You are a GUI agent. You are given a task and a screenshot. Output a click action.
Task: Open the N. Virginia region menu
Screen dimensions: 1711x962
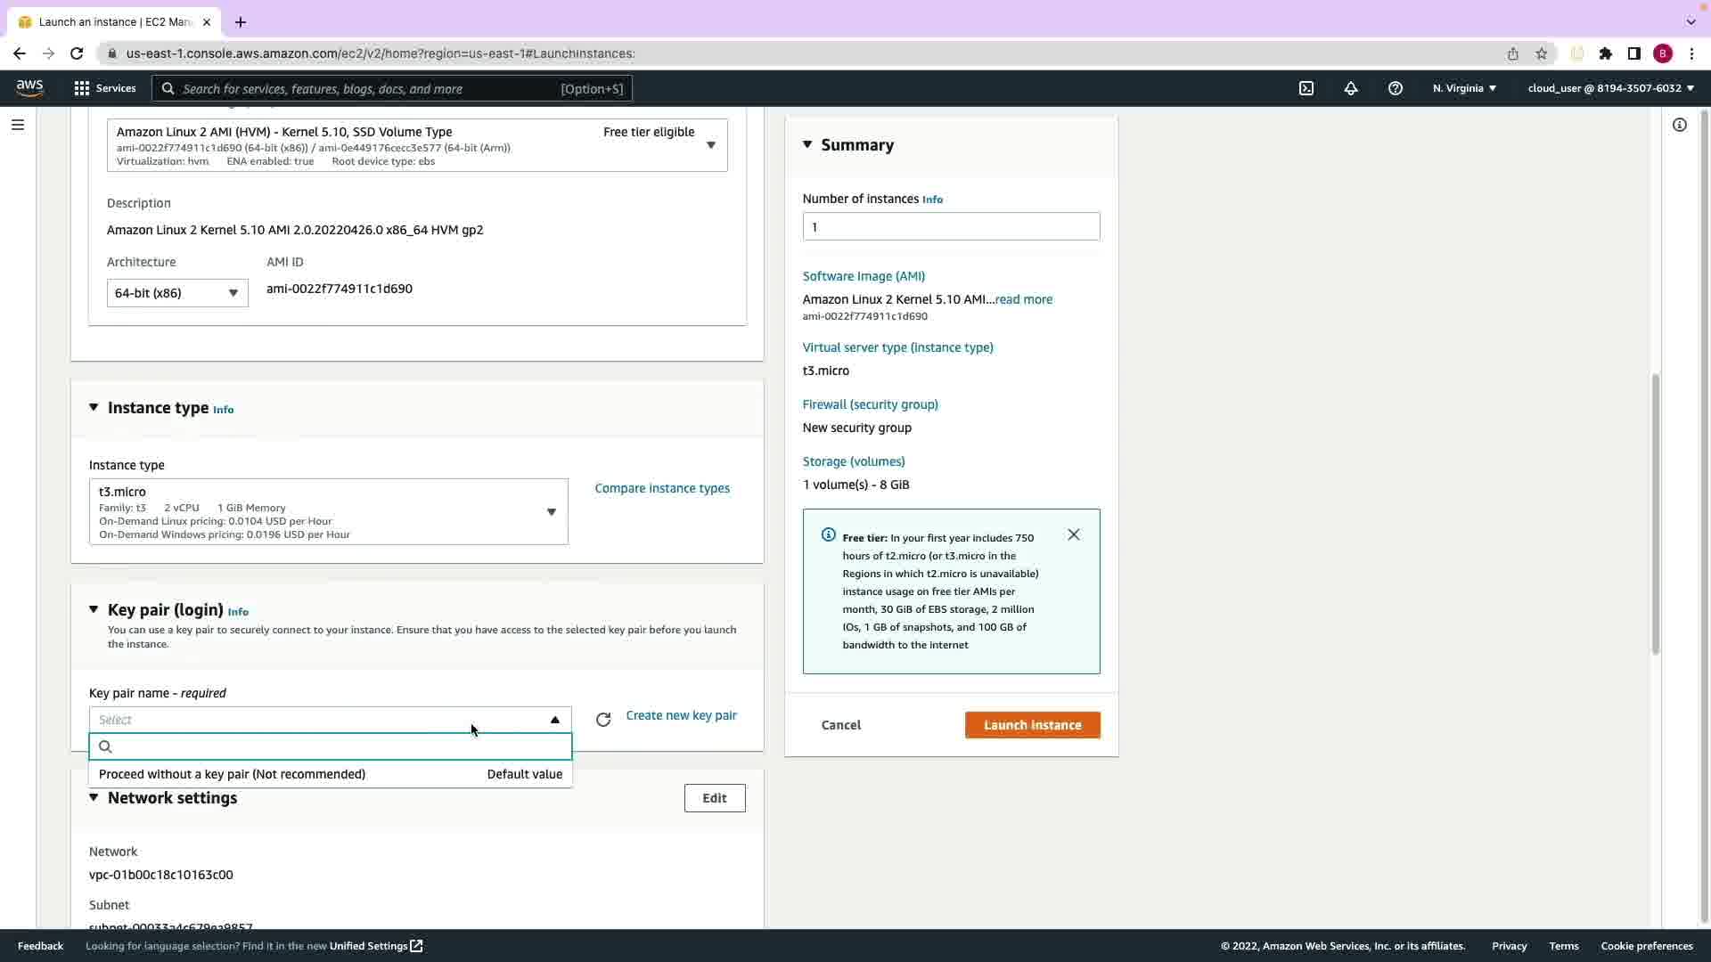click(1464, 88)
